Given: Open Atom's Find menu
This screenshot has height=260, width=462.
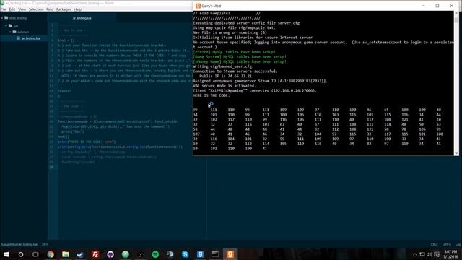Looking at the screenshot, I should [50, 9].
